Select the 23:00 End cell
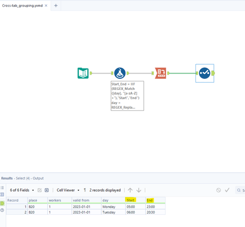The image size is (245, 227). (x=156, y=207)
